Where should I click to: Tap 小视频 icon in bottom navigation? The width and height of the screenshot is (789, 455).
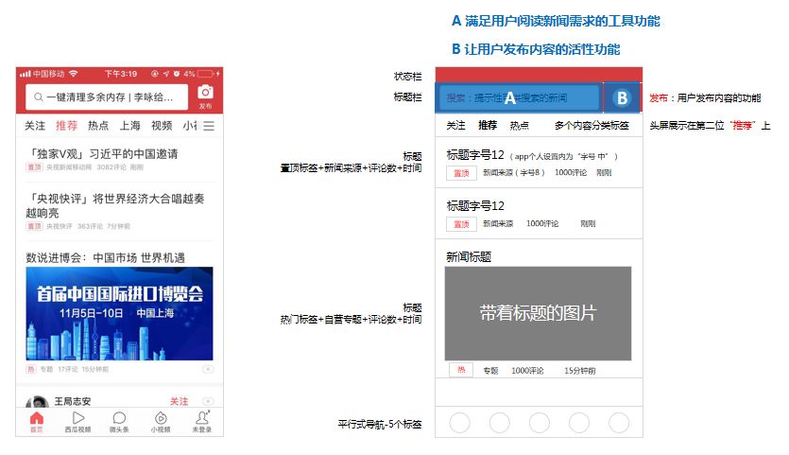pos(161,422)
